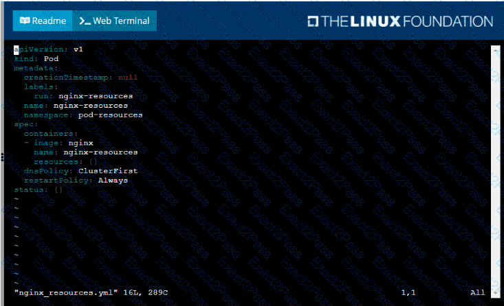Click the prompt icon on Web Terminal tab

(x=85, y=21)
